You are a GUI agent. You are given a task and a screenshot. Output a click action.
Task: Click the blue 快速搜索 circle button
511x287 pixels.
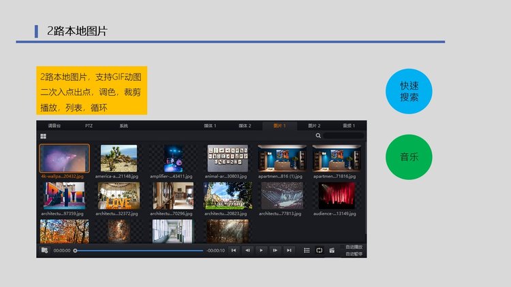click(x=409, y=91)
